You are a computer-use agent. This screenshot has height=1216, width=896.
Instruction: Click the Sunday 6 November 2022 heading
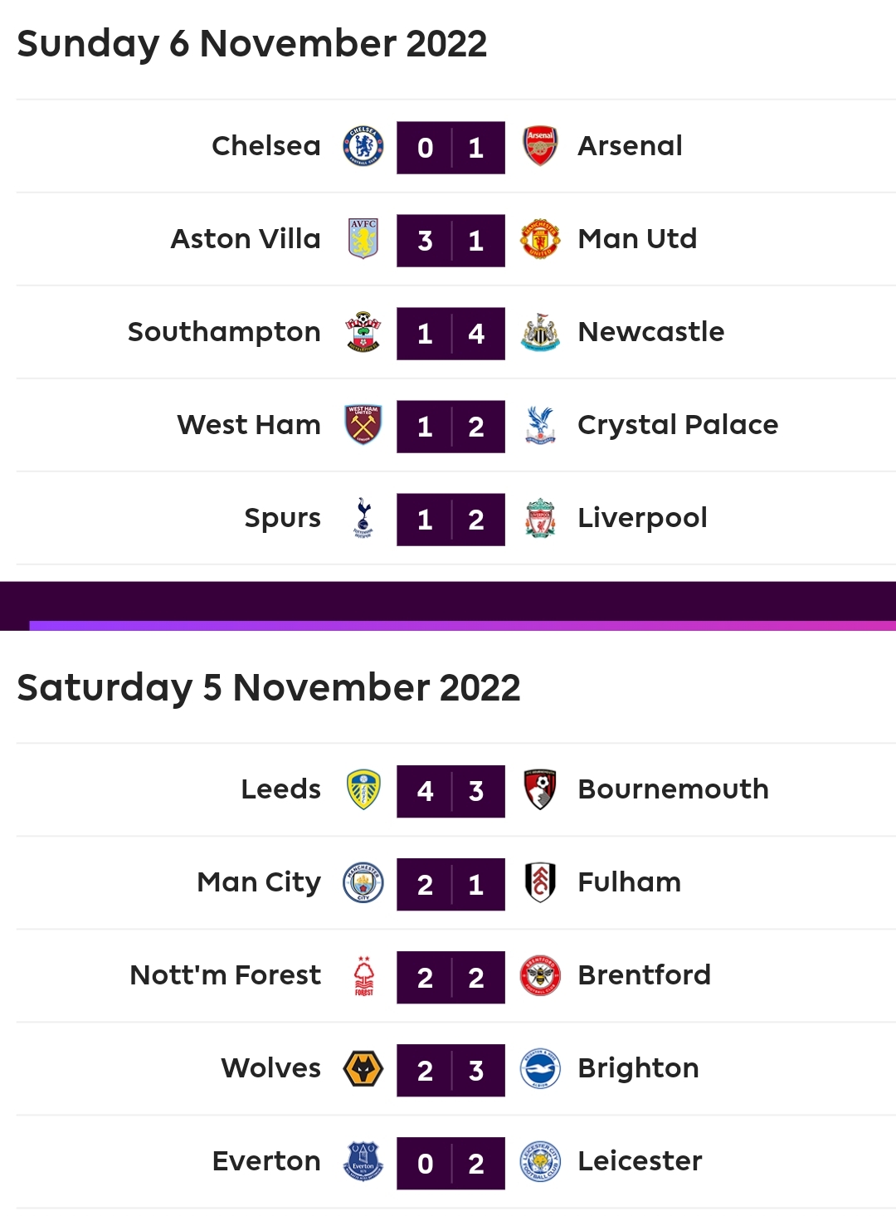coord(251,44)
